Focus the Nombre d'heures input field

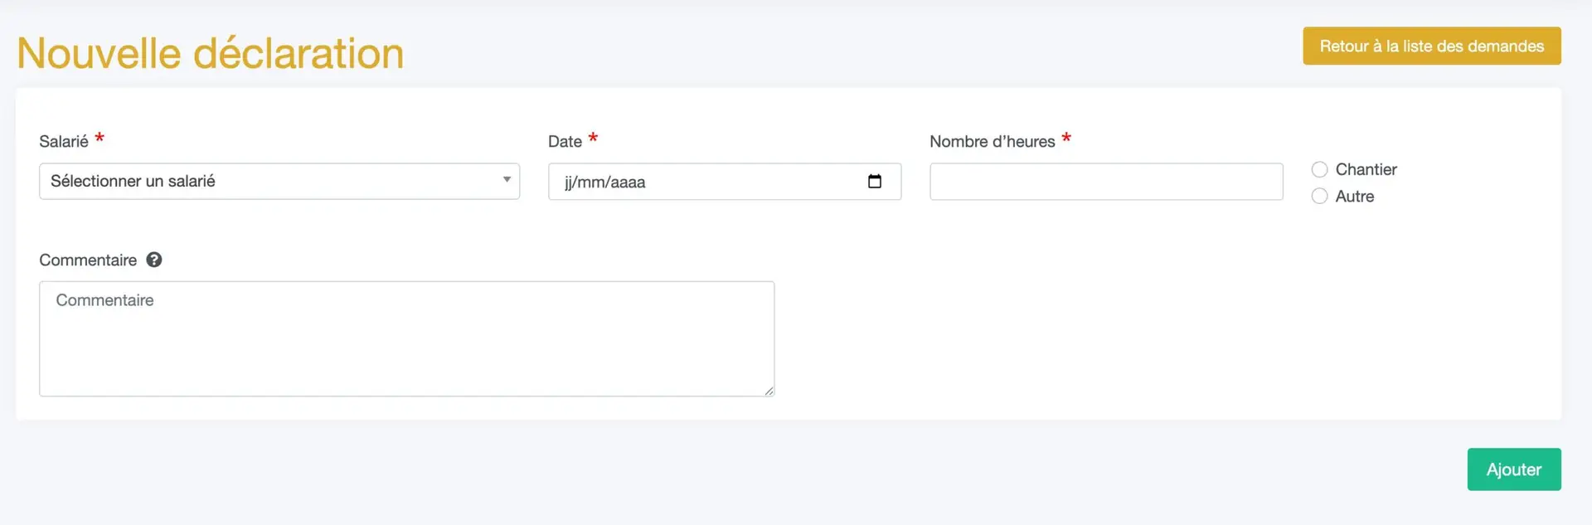tap(1106, 182)
